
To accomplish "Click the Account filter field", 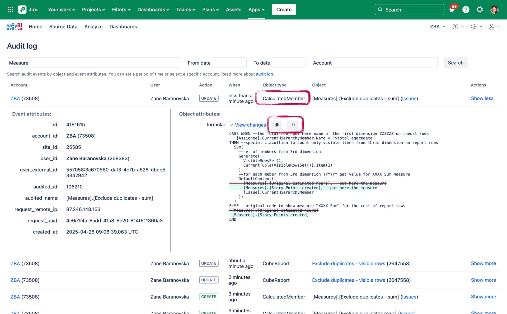I will pyautogui.click(x=385, y=63).
